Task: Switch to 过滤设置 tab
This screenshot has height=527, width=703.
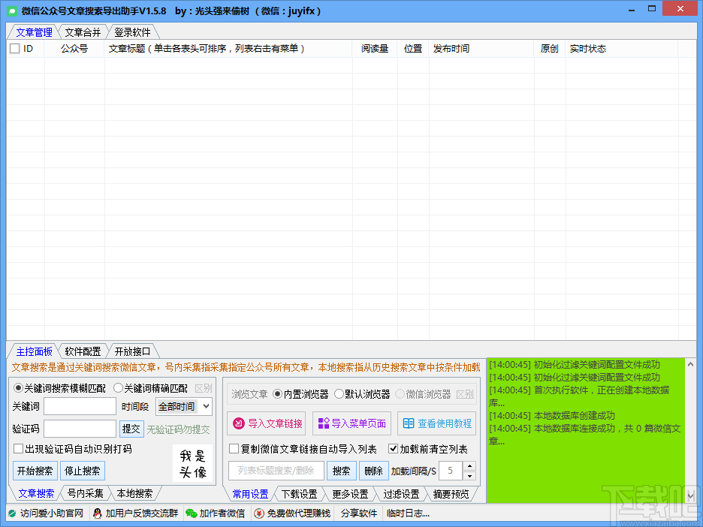Action: [401, 494]
